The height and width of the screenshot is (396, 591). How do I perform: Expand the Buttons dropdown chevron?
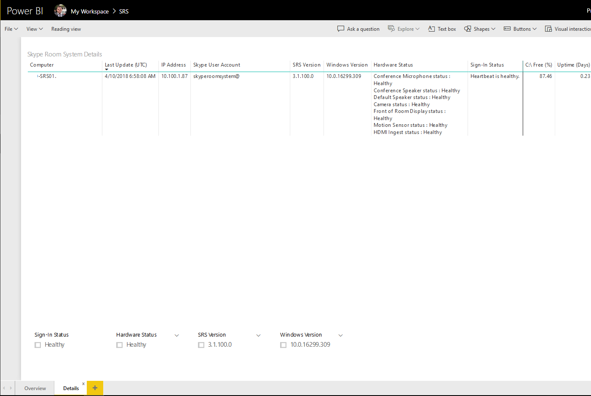tap(535, 29)
